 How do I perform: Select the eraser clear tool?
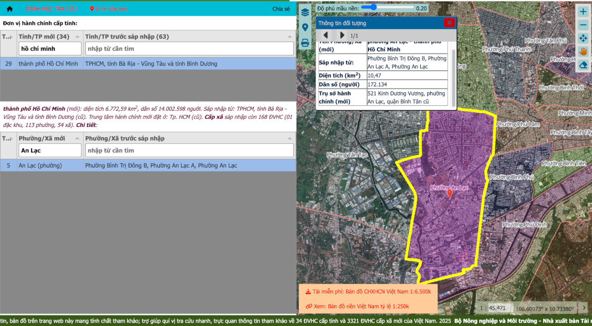583,65
